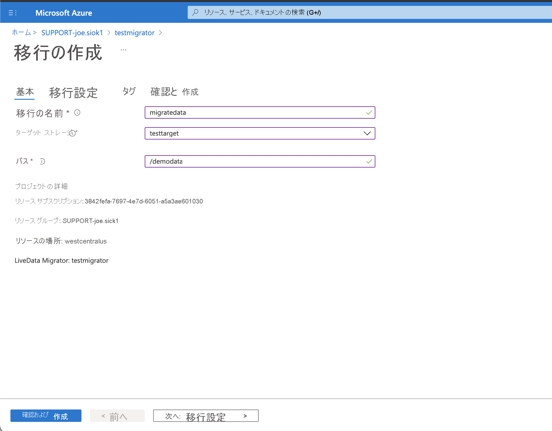
Task: Open the SUPPORT-joe.siok1 breadcrumb link
Action: 72,33
